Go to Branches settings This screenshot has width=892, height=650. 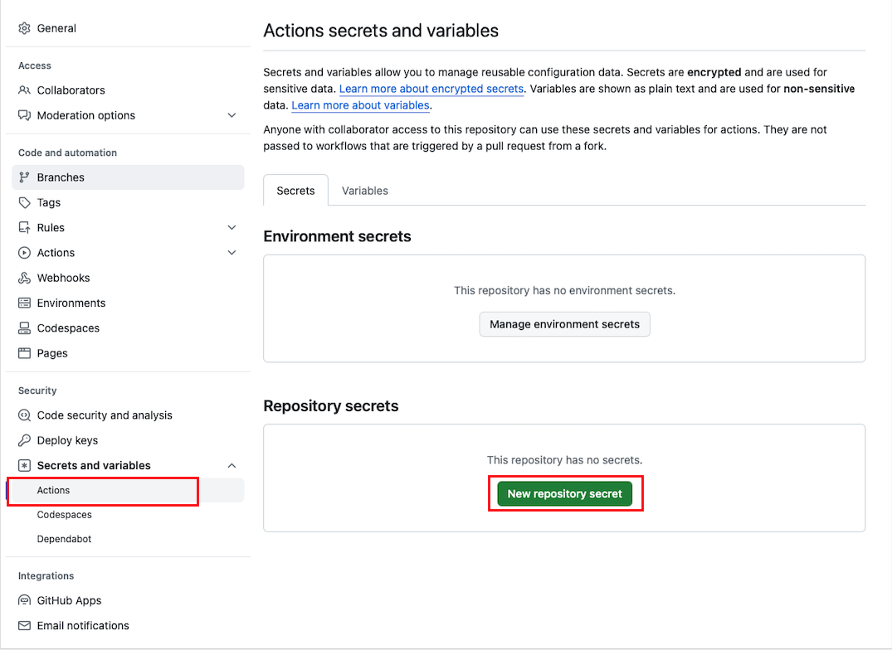coord(128,177)
